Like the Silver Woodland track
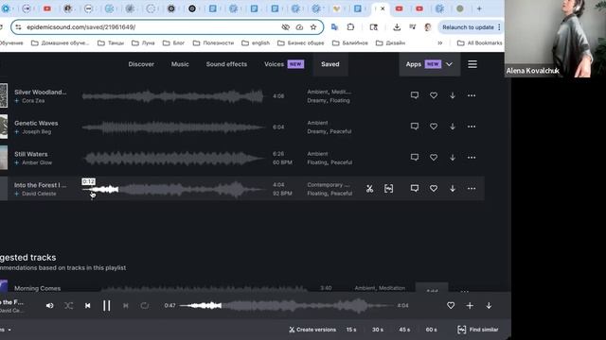 [x=434, y=95]
